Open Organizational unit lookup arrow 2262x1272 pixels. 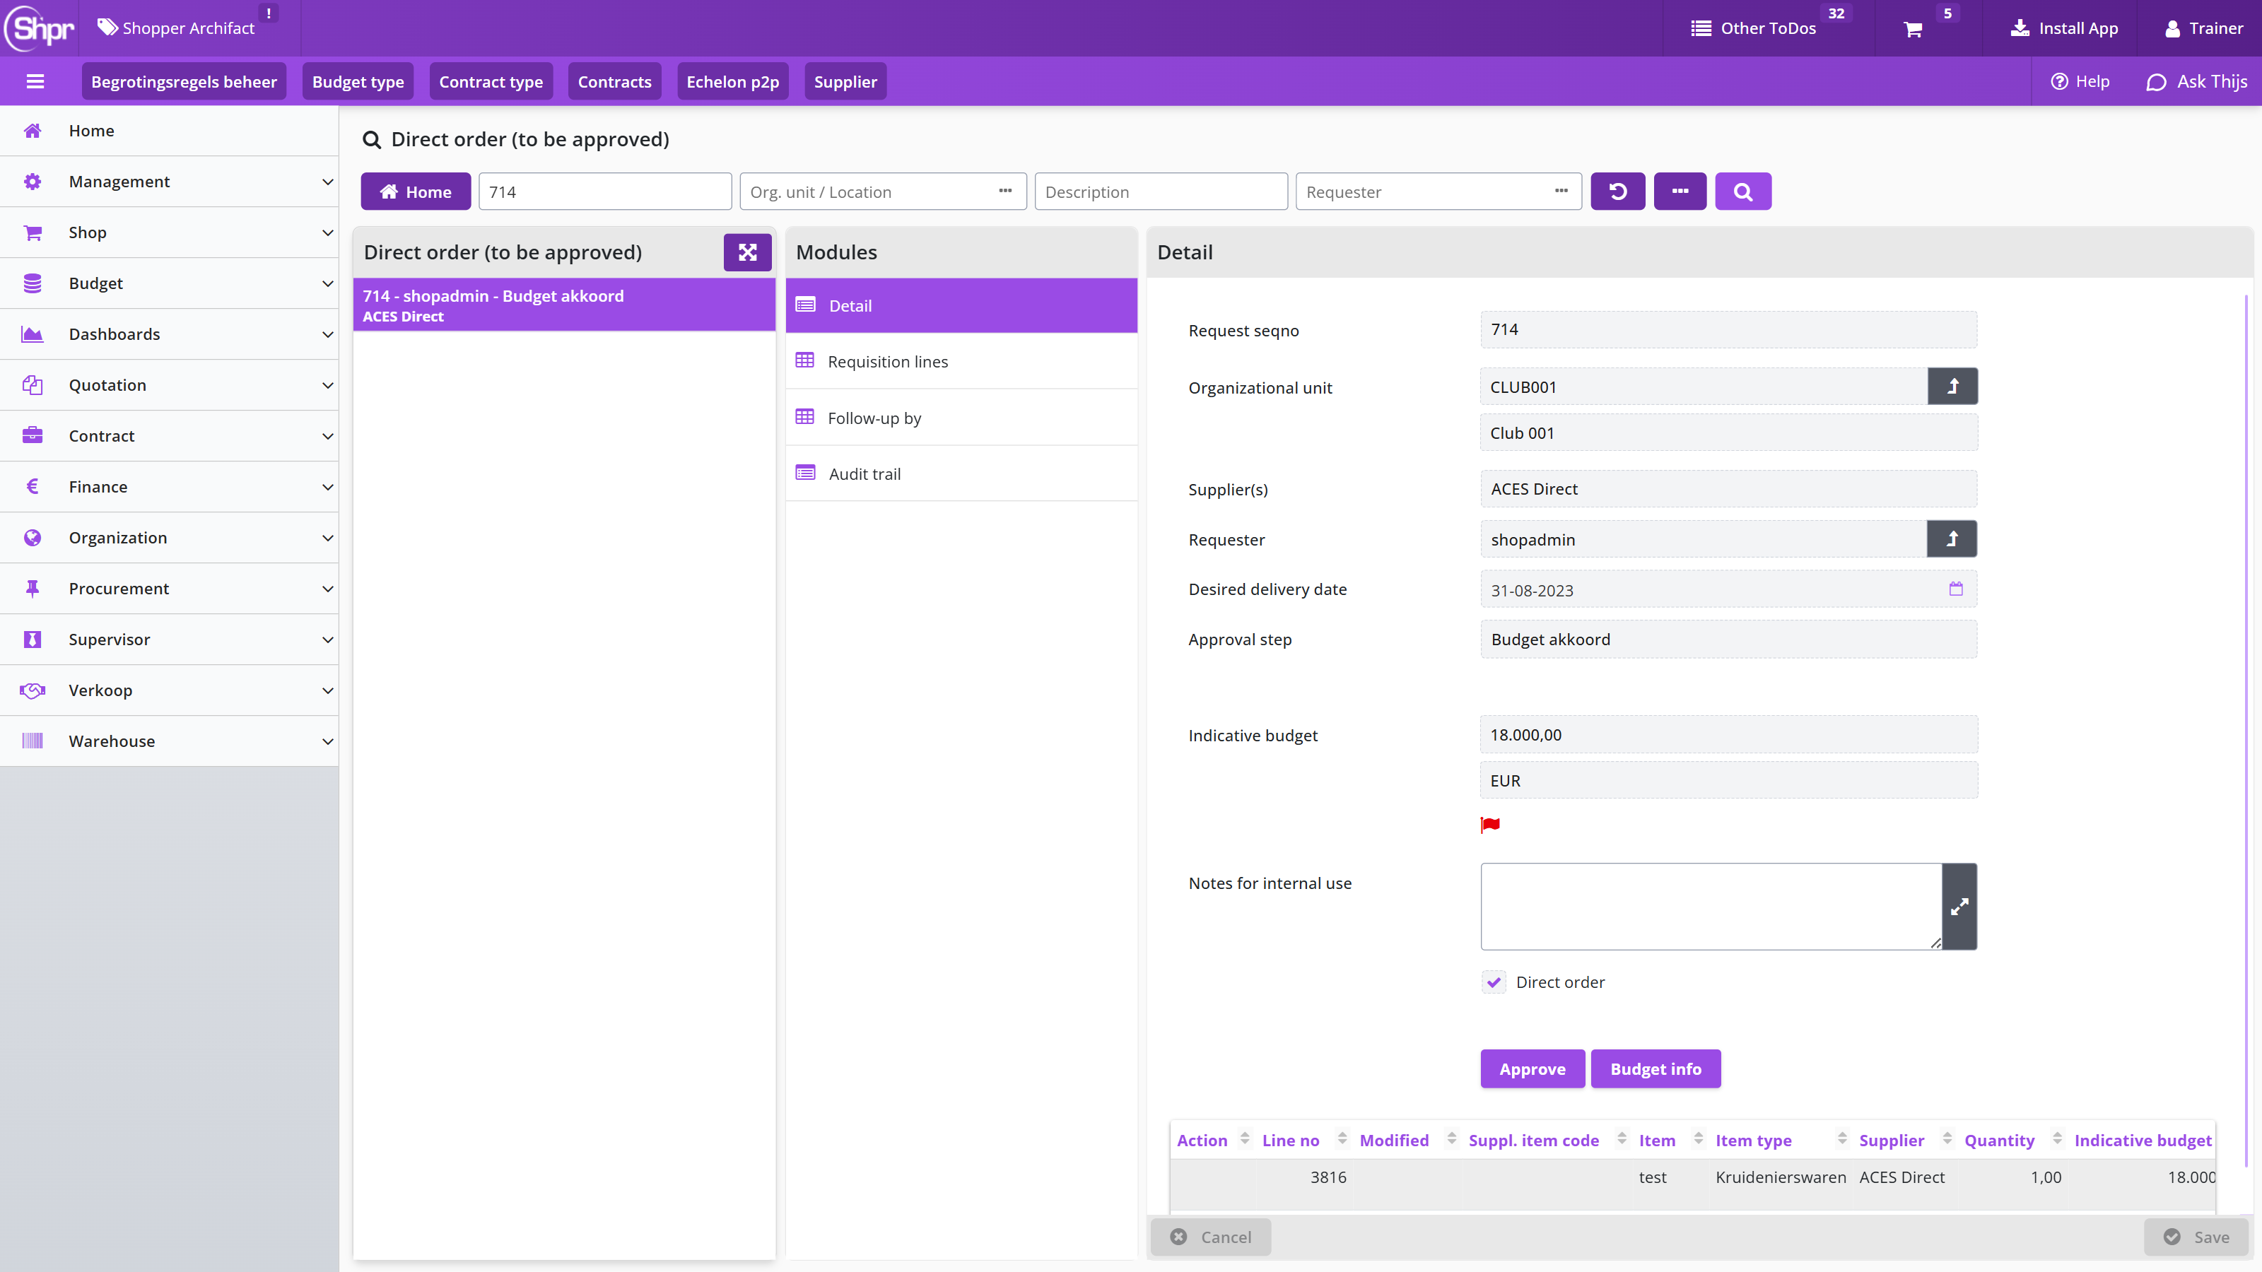[x=1952, y=387]
